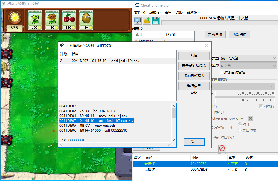278x181 pixels.
Task: Click the 数值 column header in address table
Action: pos(261,158)
